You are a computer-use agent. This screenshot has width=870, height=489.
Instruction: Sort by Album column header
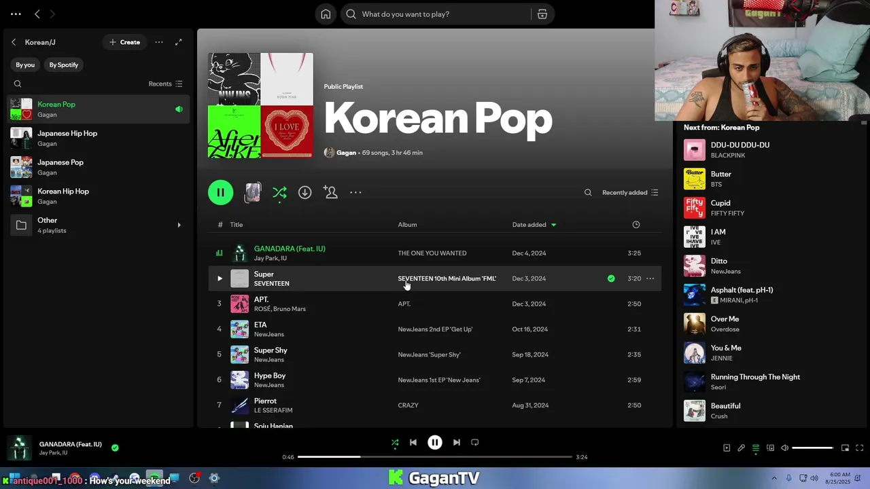click(407, 225)
